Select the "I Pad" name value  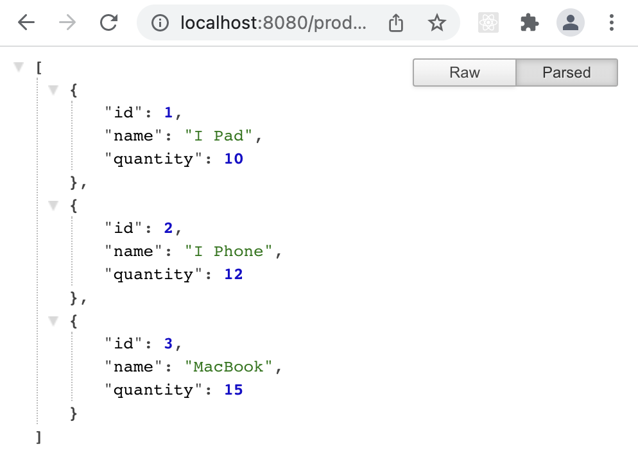(x=218, y=135)
